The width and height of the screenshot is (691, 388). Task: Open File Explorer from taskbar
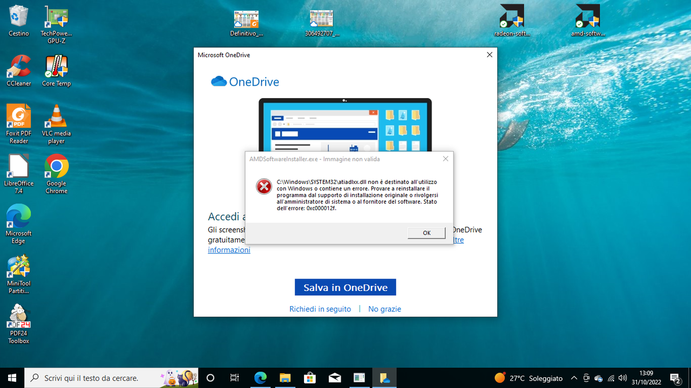(285, 378)
